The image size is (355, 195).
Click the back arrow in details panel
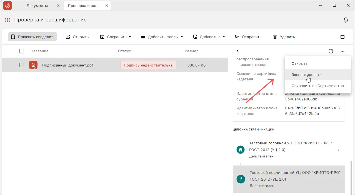point(237,51)
